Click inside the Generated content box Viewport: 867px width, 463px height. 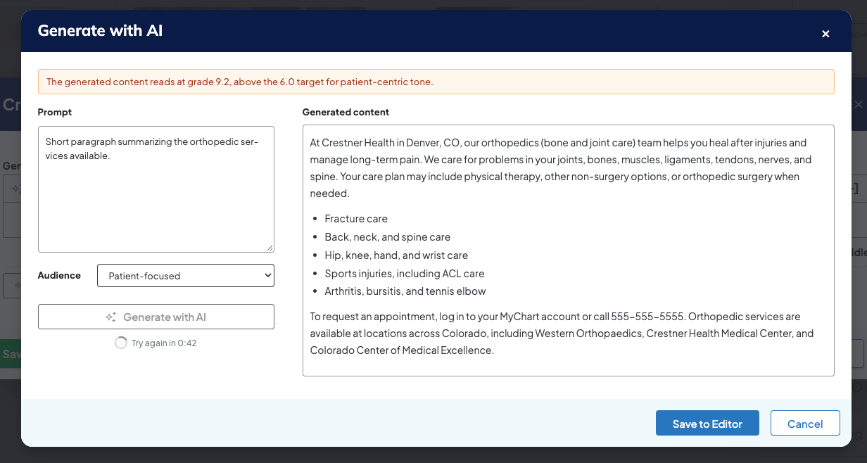coord(569,250)
